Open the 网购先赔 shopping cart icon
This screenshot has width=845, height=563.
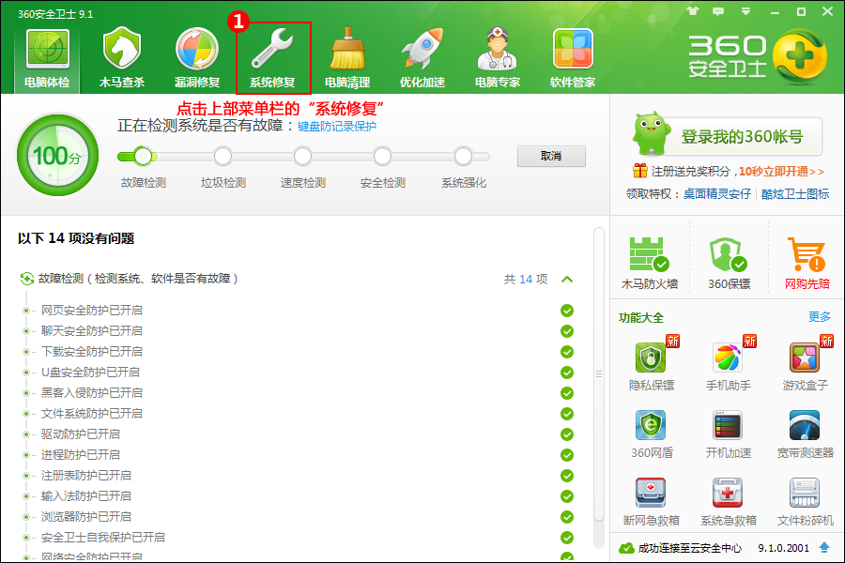click(x=807, y=254)
